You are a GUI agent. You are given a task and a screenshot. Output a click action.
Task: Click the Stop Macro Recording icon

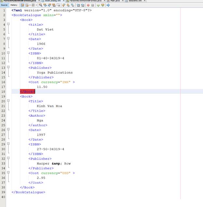click(93, 5)
